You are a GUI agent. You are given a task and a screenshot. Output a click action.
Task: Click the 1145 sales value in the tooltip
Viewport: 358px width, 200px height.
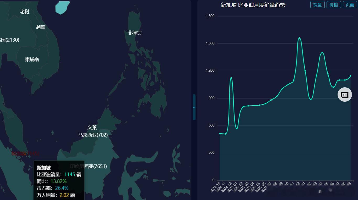click(x=70, y=174)
